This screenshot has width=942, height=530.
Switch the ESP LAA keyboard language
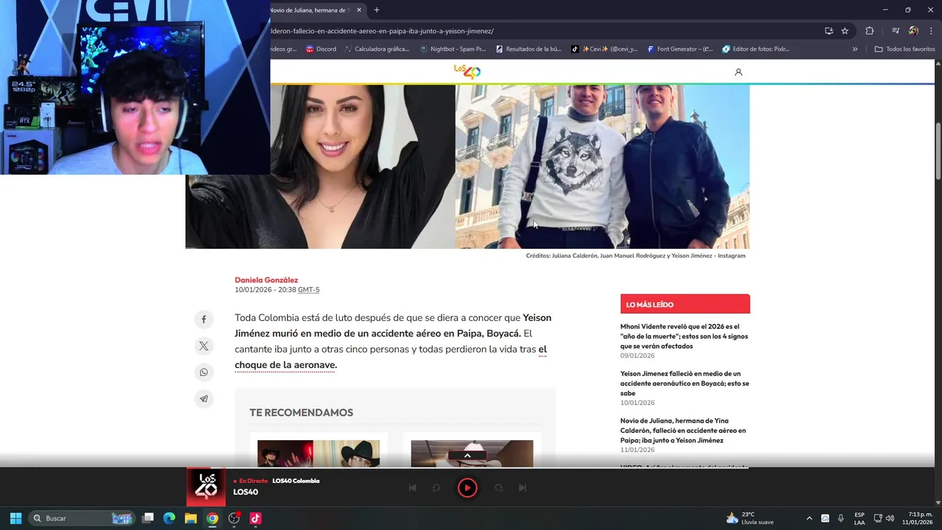860,518
